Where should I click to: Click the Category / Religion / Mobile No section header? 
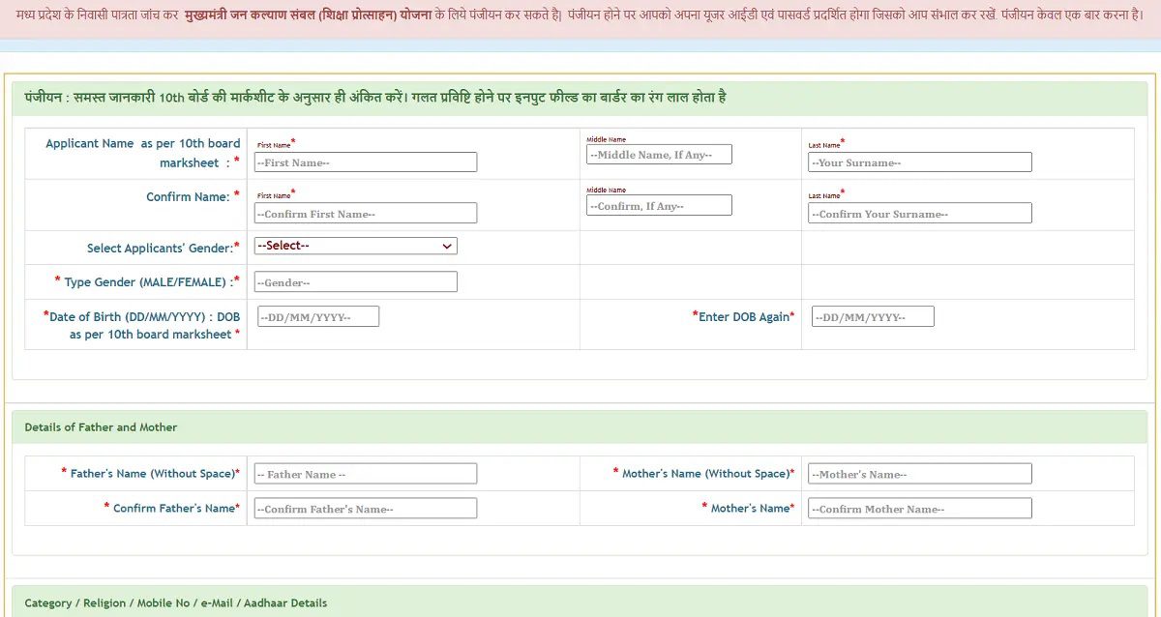[x=175, y=602]
